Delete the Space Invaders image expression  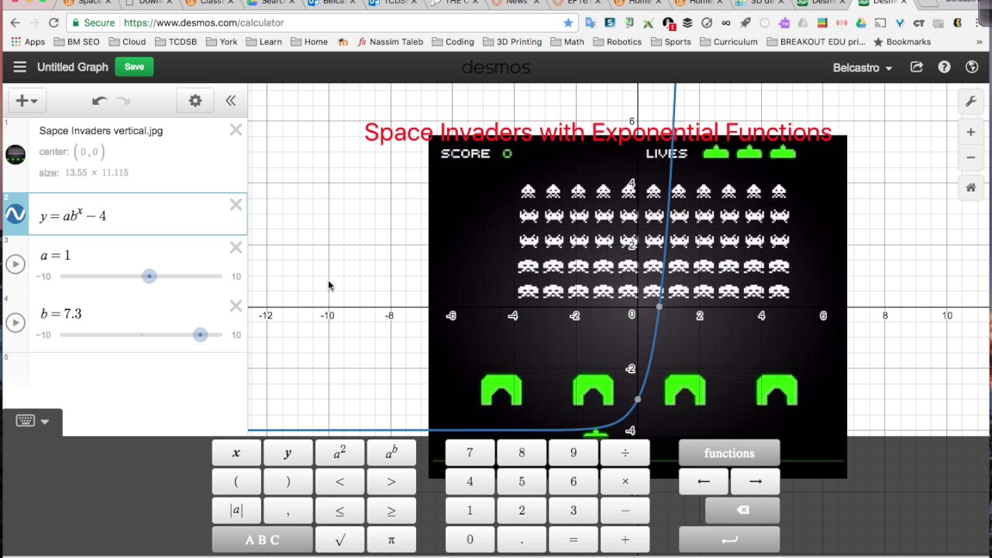pyautogui.click(x=236, y=130)
